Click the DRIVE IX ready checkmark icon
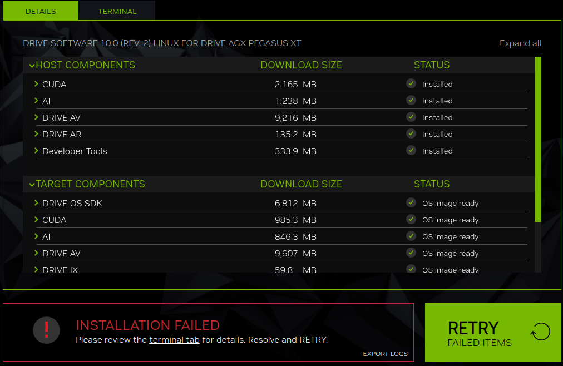563x366 pixels. pyautogui.click(x=411, y=269)
